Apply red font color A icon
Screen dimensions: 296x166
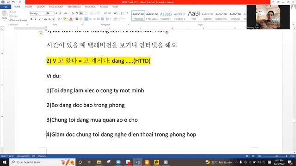click(71, 19)
